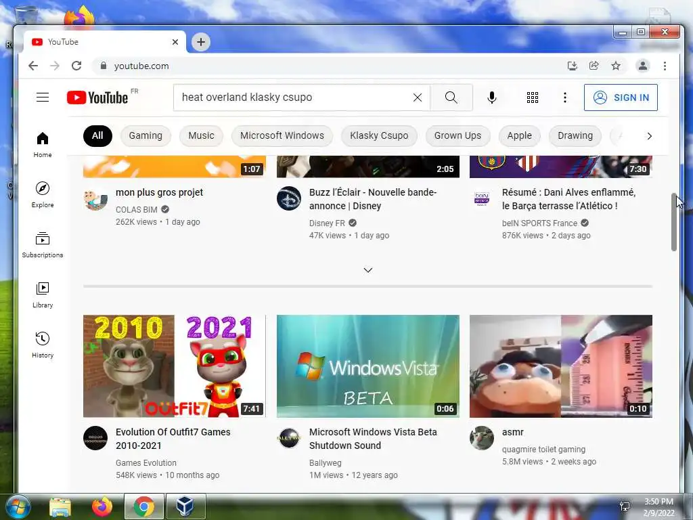Open Buzz l'Éclair Nouvelle bande-annonce video title

373,199
